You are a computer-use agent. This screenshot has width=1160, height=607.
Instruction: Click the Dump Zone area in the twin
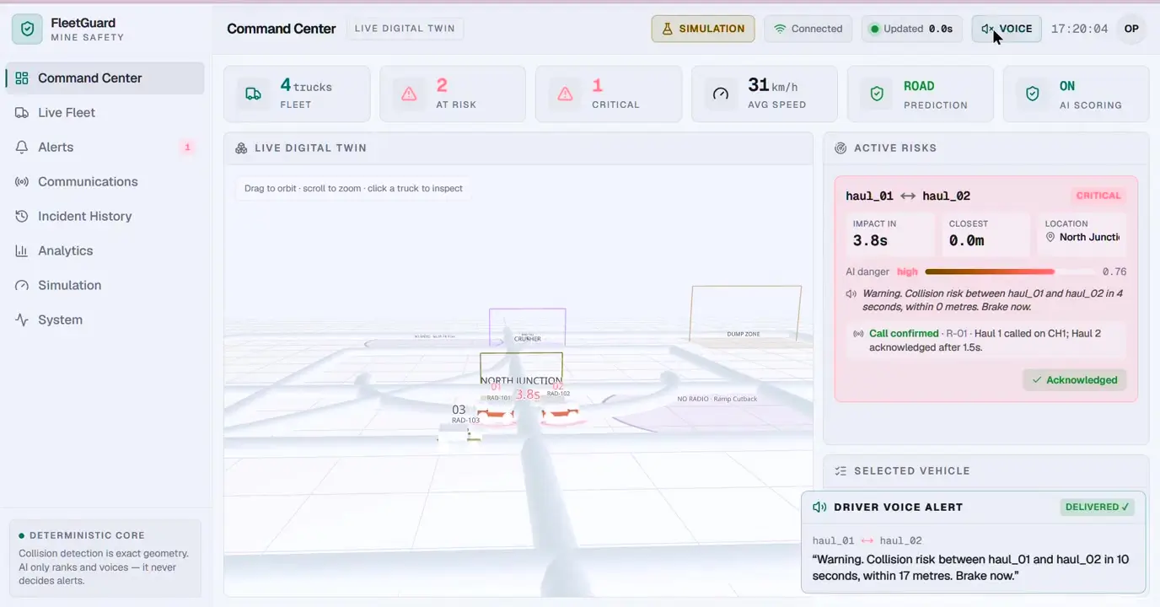(x=745, y=314)
